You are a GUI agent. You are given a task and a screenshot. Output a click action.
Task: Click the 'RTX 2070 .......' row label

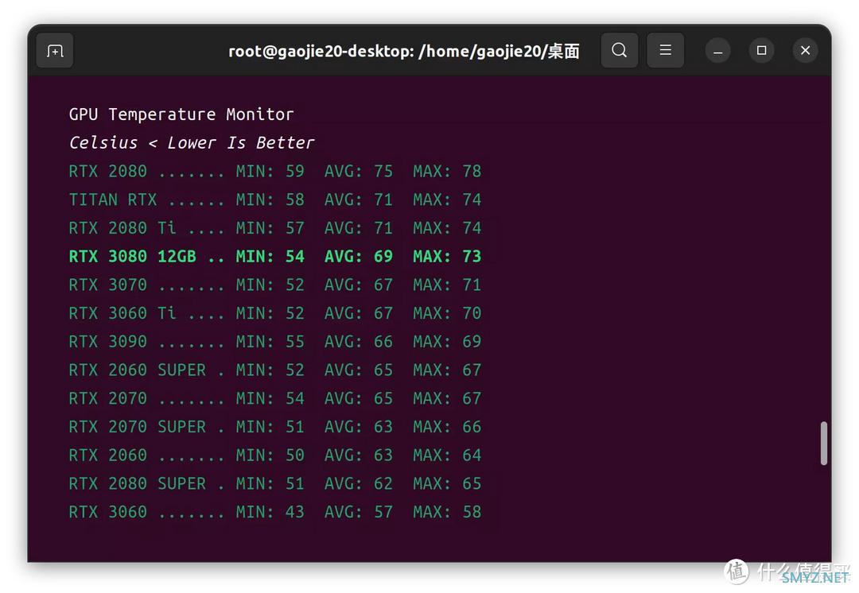(x=147, y=398)
